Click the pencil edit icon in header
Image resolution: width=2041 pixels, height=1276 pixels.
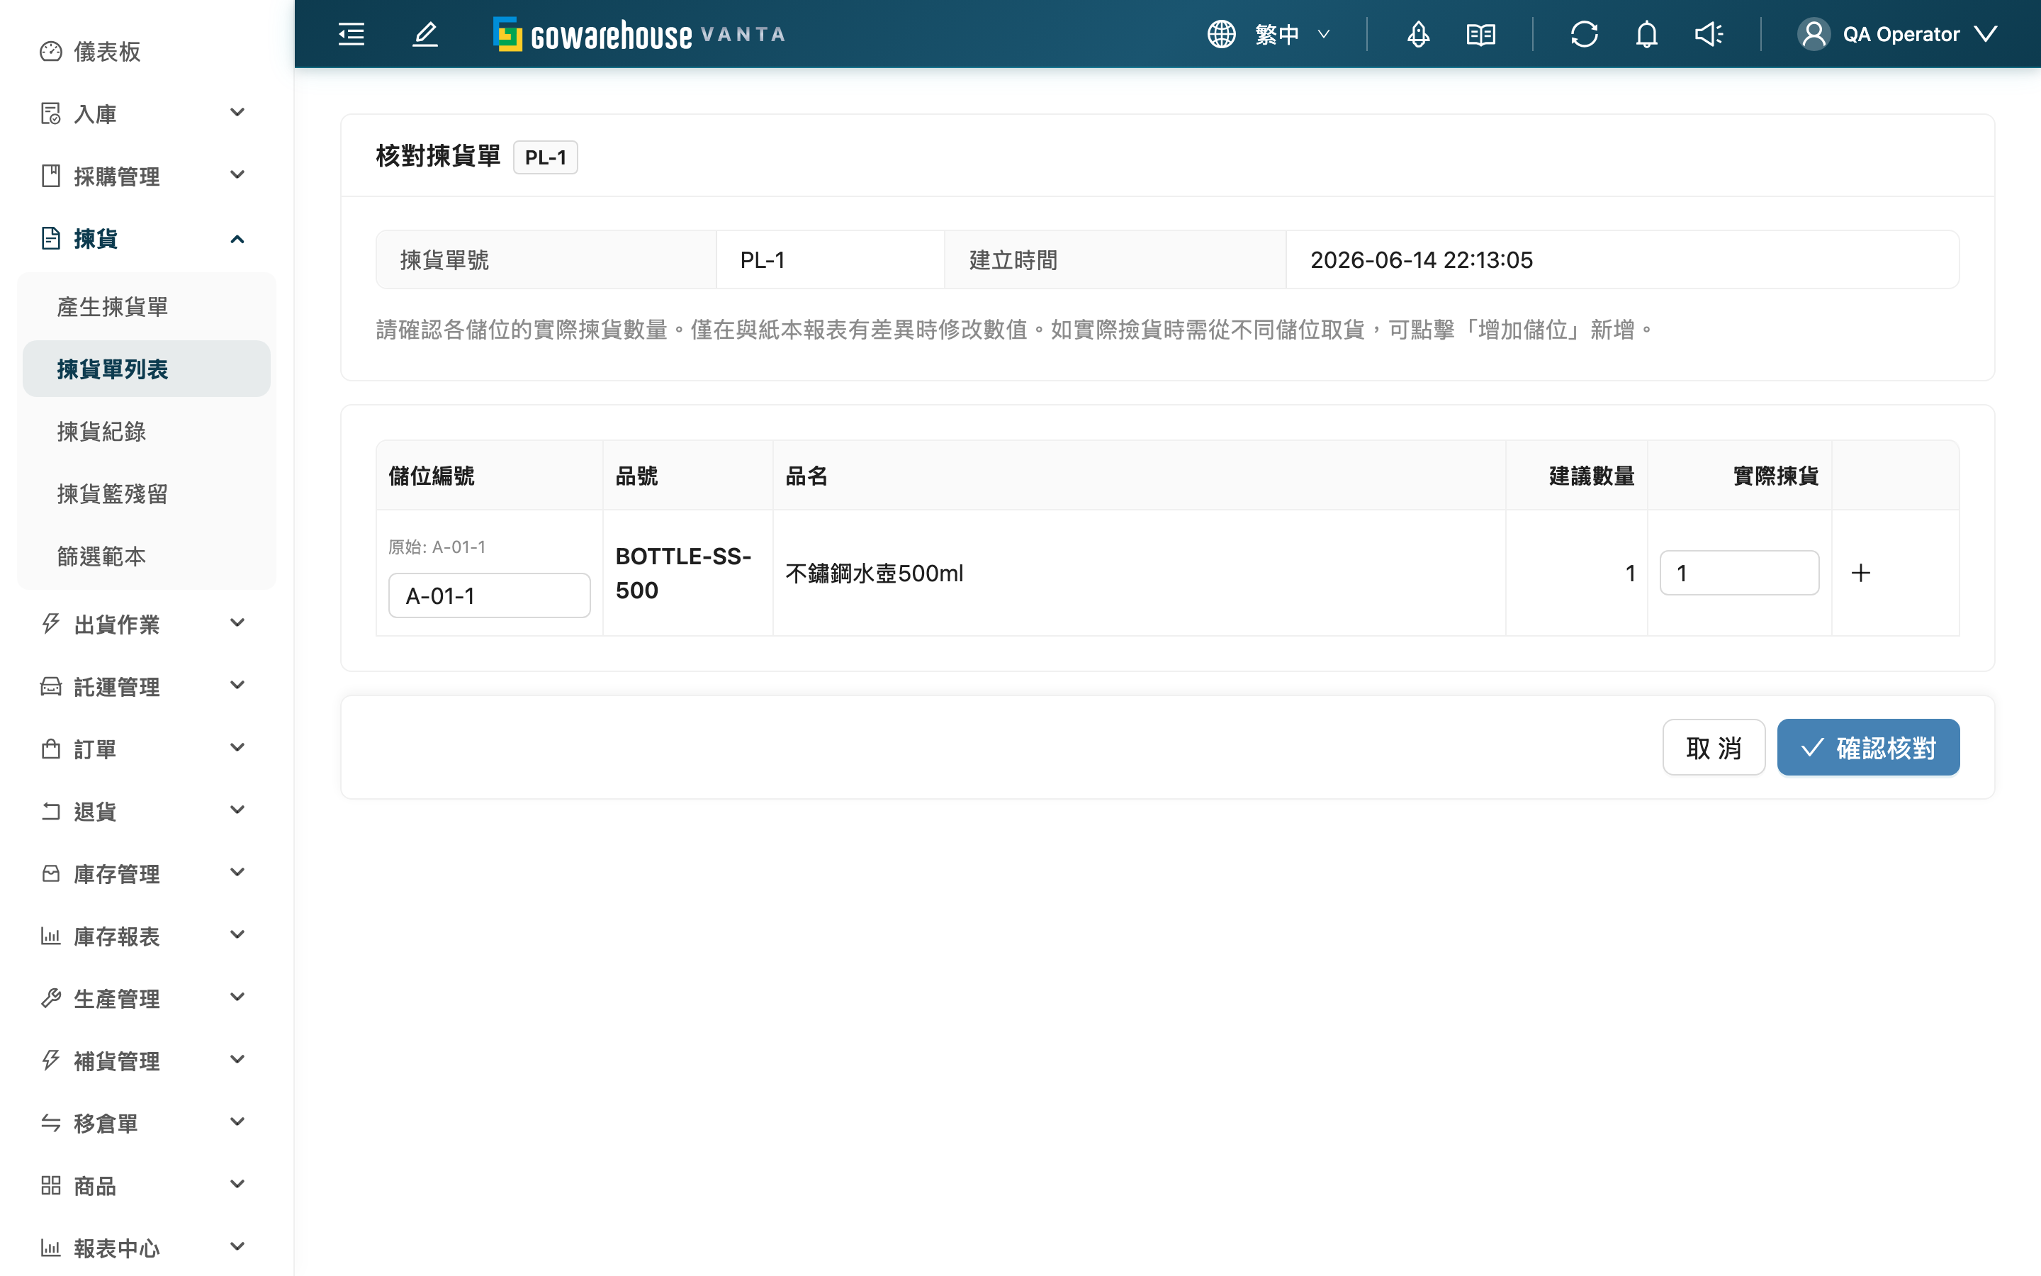click(x=425, y=35)
